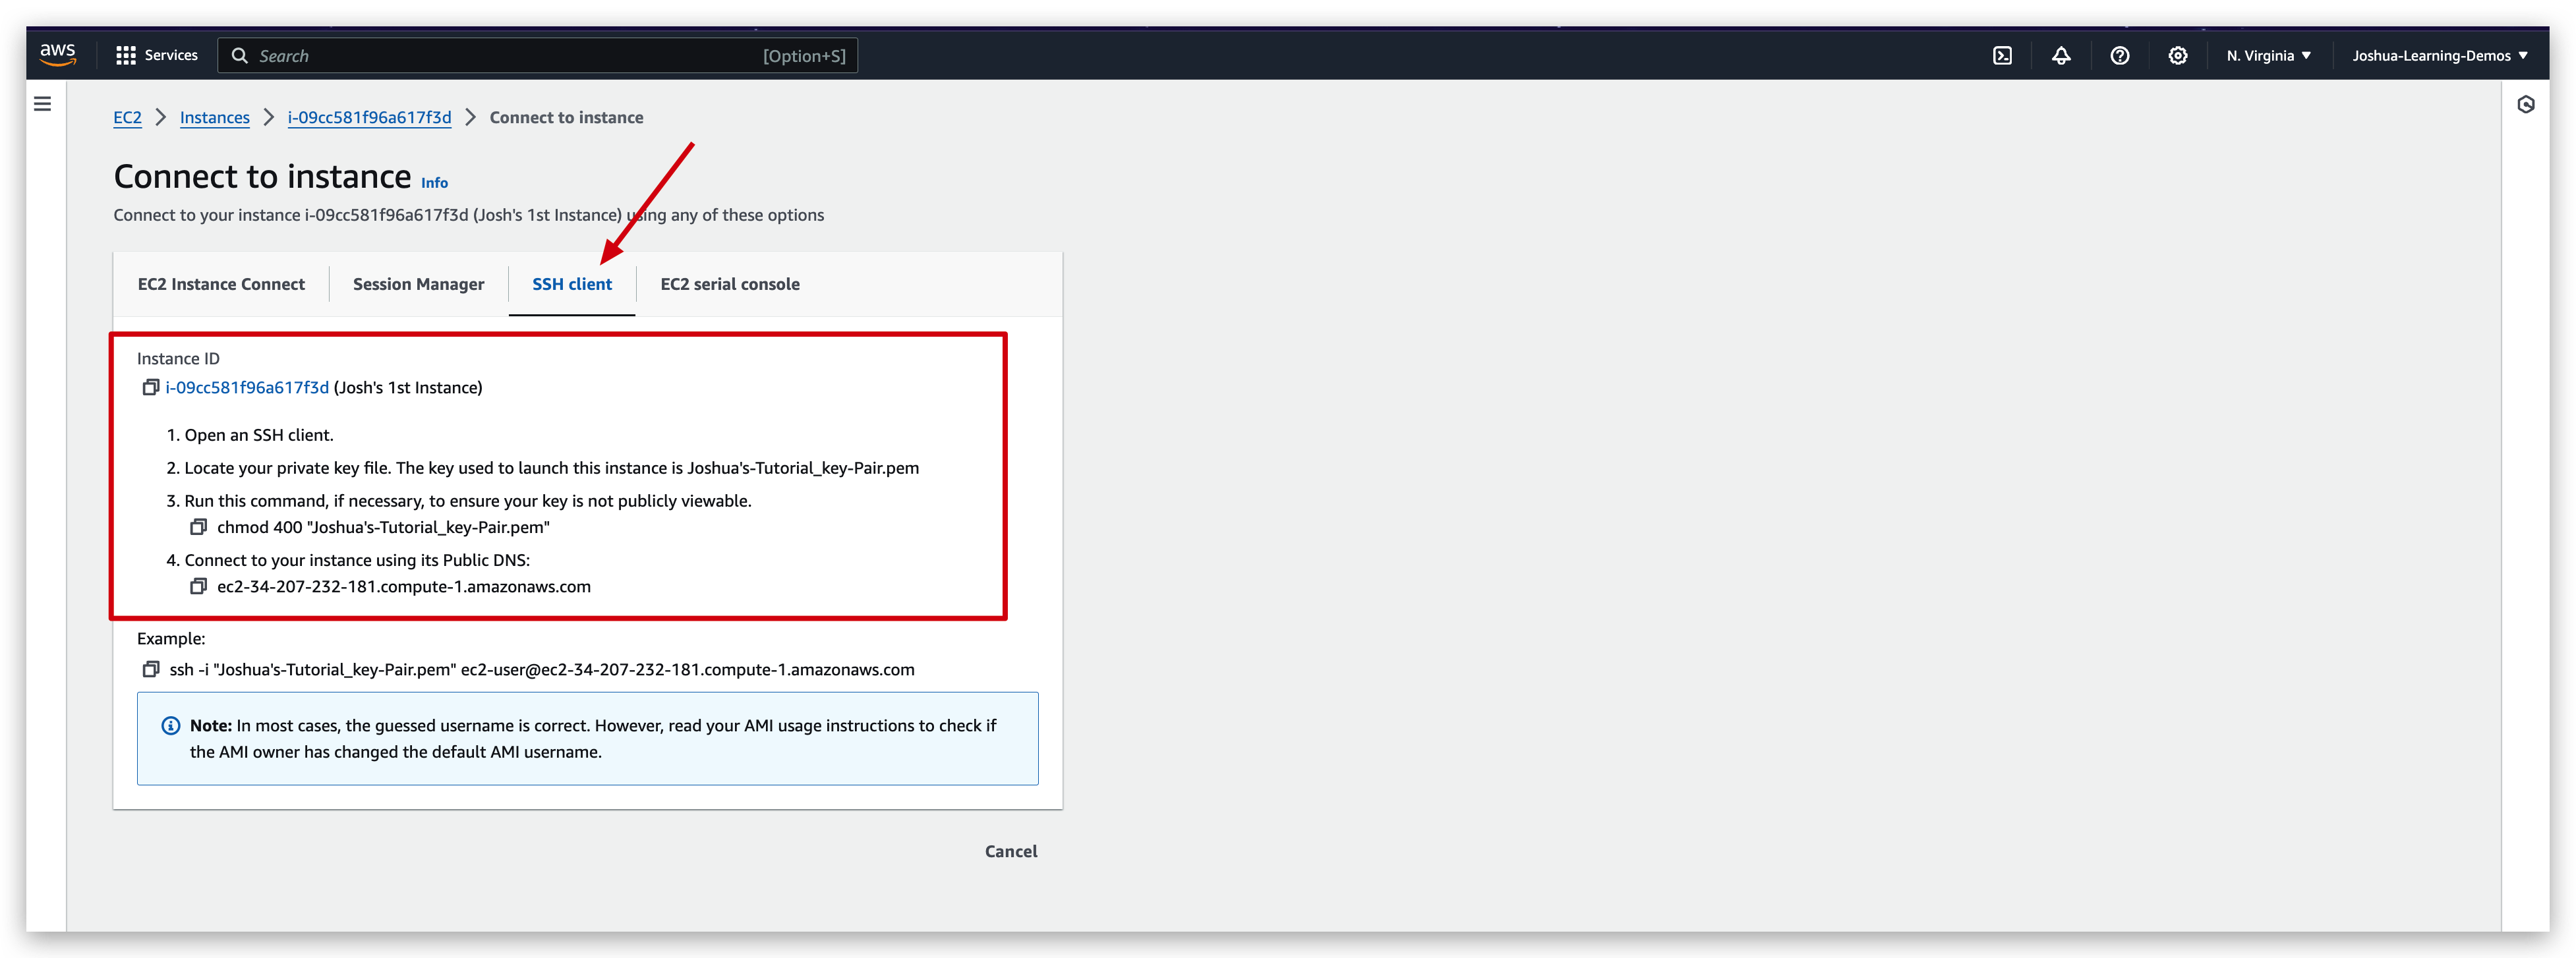Open the CloudShell terminal icon
The height and width of the screenshot is (958, 2576).
pos(2003,55)
